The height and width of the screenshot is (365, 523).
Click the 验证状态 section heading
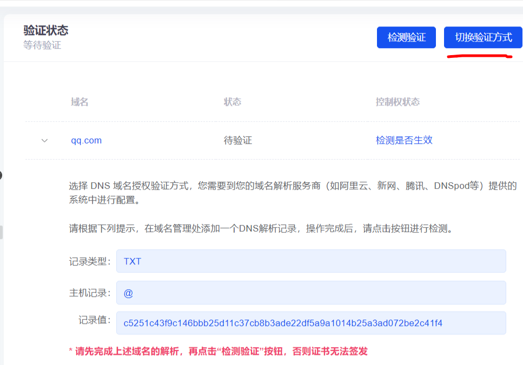(x=46, y=30)
